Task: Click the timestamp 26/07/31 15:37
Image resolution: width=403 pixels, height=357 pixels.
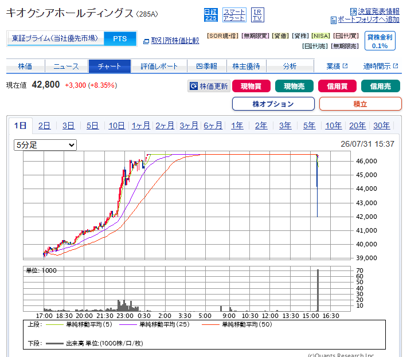Action: [x=367, y=144]
